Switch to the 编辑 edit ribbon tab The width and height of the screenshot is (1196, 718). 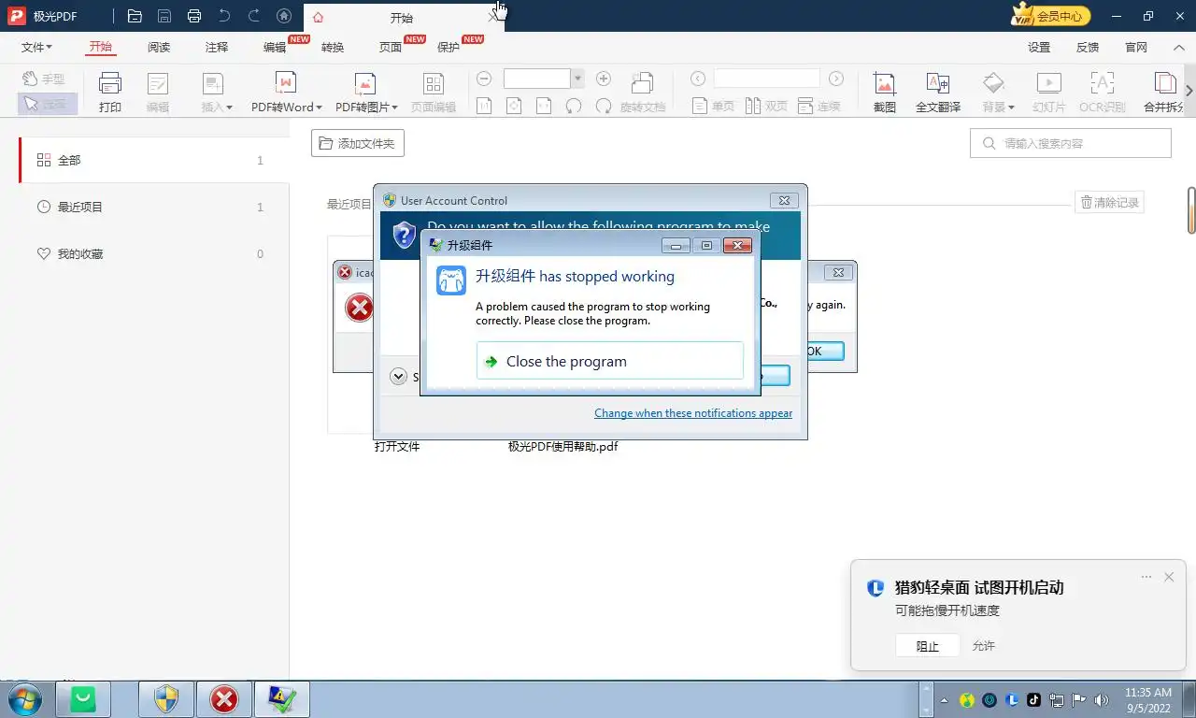(x=275, y=47)
